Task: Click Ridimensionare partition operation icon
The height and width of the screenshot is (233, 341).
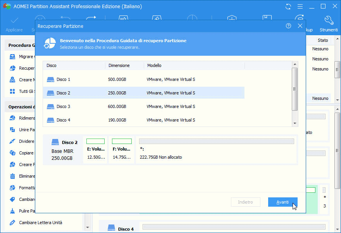Action: [13, 118]
